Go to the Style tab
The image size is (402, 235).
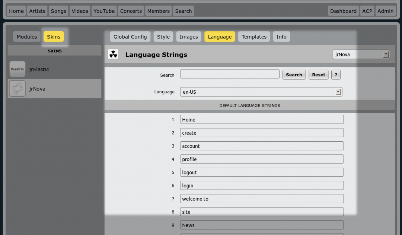coord(163,37)
